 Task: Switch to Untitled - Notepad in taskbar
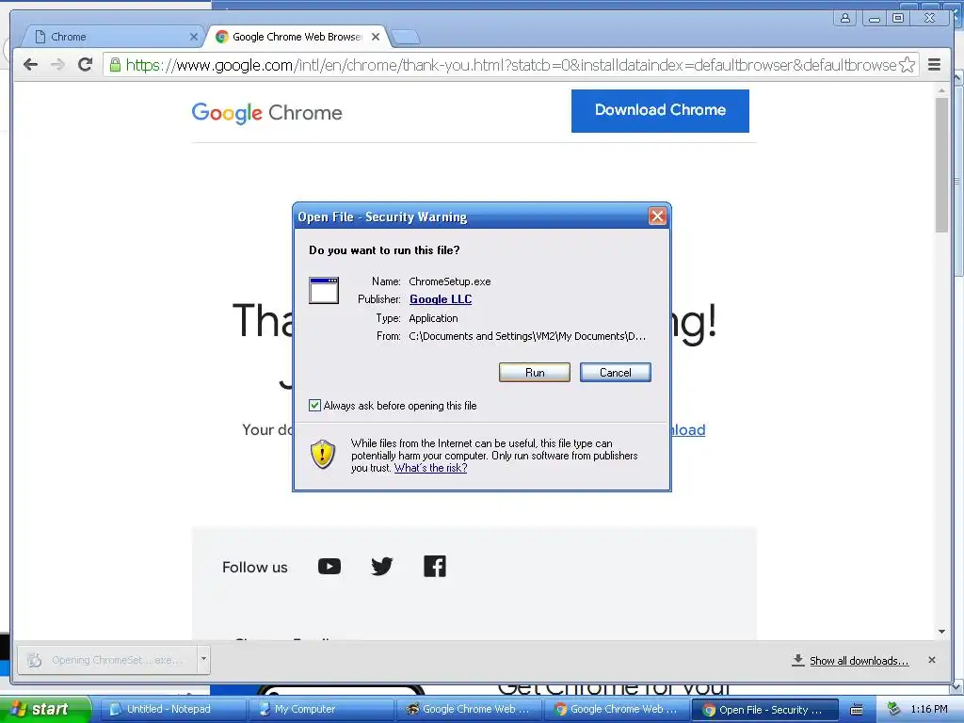[173, 709]
